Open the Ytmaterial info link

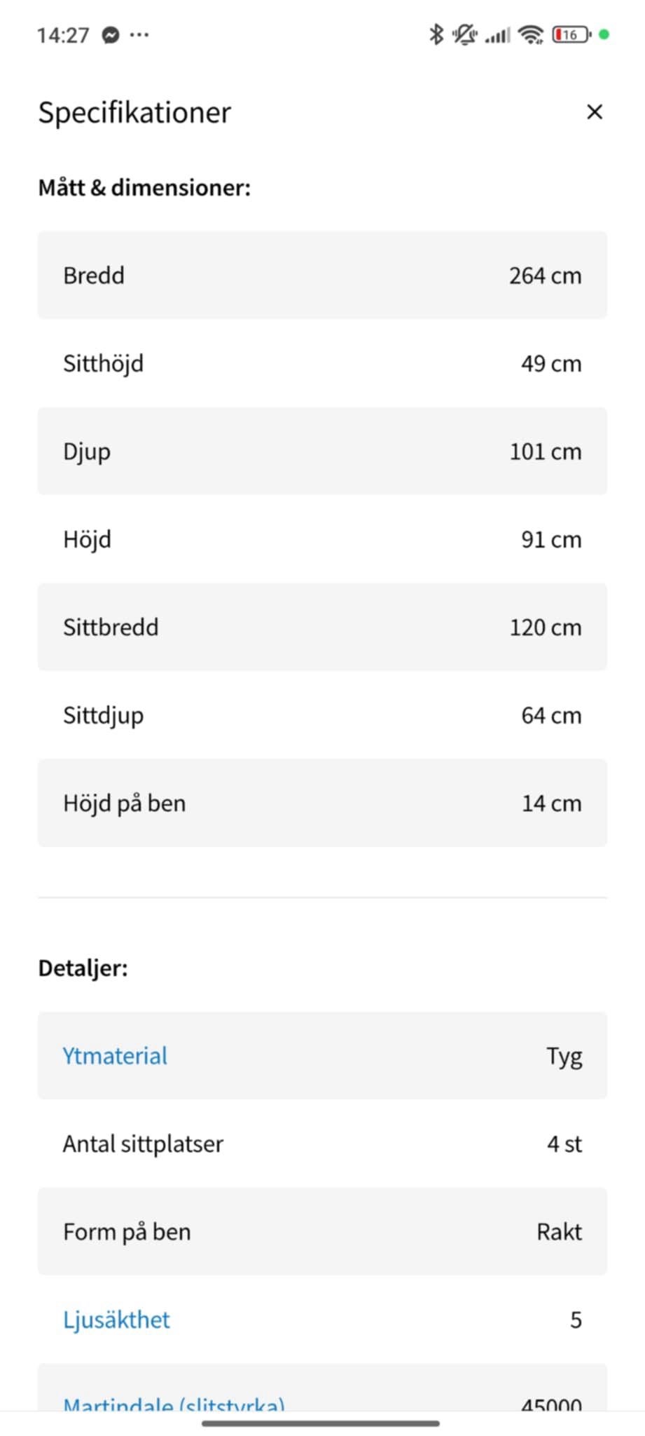click(115, 1056)
